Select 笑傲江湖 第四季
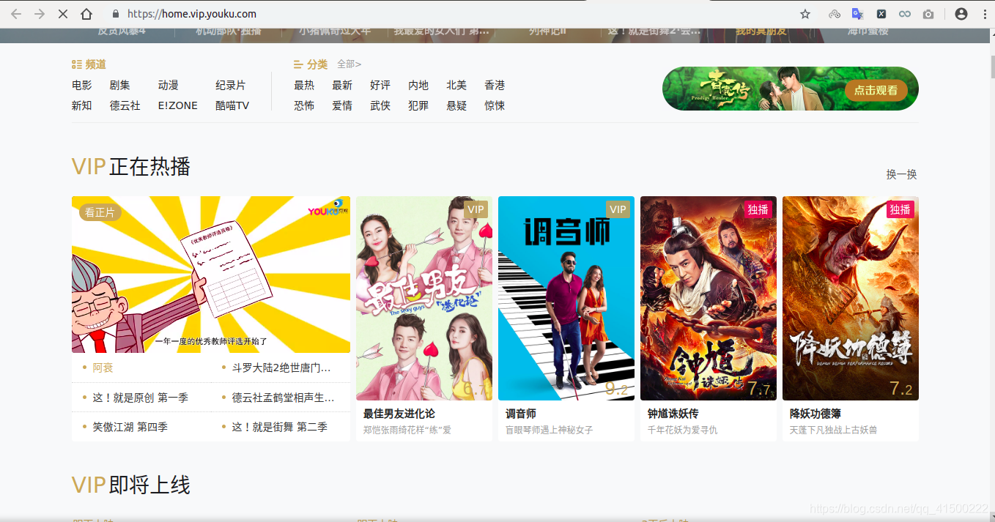The width and height of the screenshot is (995, 522). click(130, 427)
